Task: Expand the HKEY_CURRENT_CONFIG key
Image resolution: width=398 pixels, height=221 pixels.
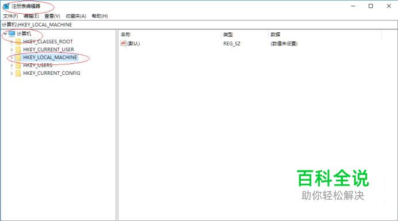Action: coord(12,73)
